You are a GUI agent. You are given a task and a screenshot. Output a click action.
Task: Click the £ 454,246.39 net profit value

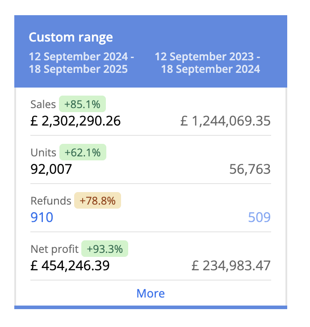click(70, 266)
